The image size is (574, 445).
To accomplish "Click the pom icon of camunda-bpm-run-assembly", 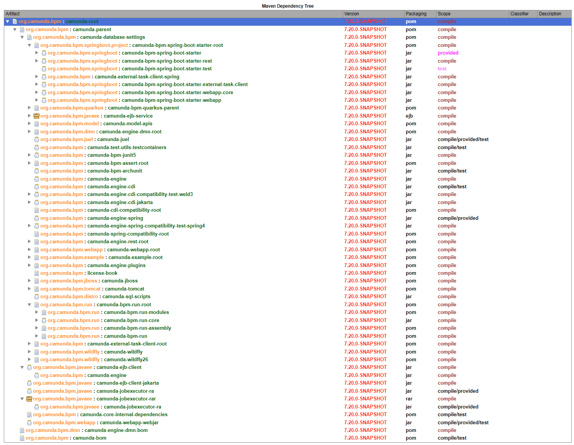I will coord(44,328).
